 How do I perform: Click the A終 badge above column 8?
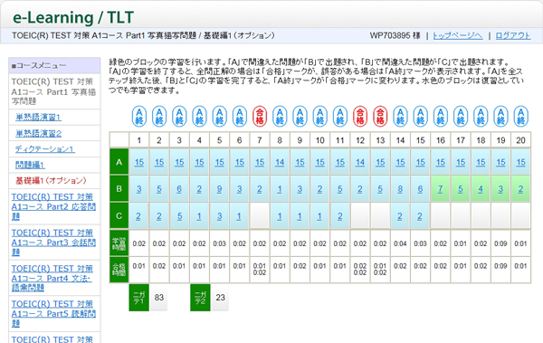[280, 117]
